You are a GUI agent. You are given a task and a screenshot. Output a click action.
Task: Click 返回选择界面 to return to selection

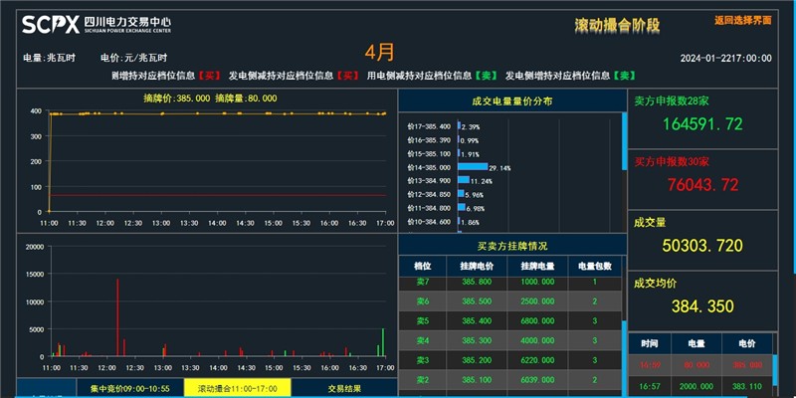coord(742,20)
